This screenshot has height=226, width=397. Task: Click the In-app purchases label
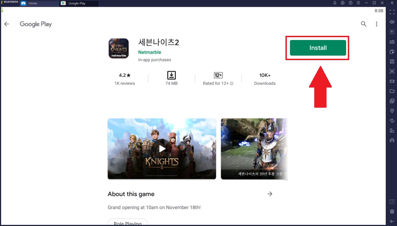(x=155, y=60)
